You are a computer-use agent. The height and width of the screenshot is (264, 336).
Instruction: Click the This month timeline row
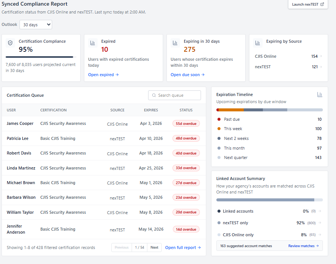(269, 148)
